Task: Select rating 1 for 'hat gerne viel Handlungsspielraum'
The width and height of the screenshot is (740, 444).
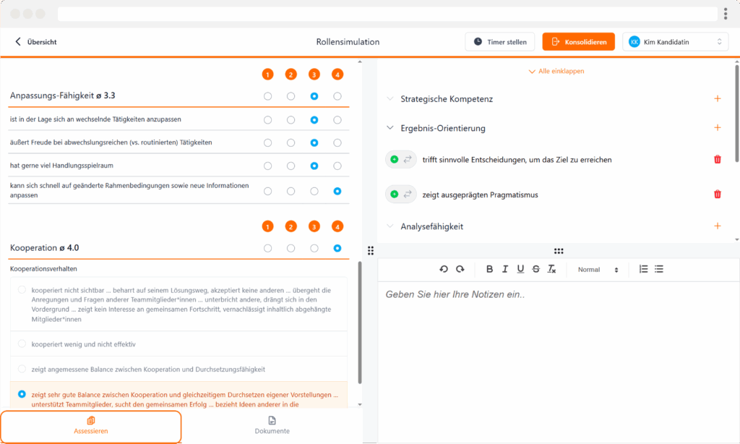Action: point(268,166)
